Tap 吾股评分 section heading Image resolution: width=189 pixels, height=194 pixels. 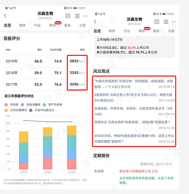(12, 39)
